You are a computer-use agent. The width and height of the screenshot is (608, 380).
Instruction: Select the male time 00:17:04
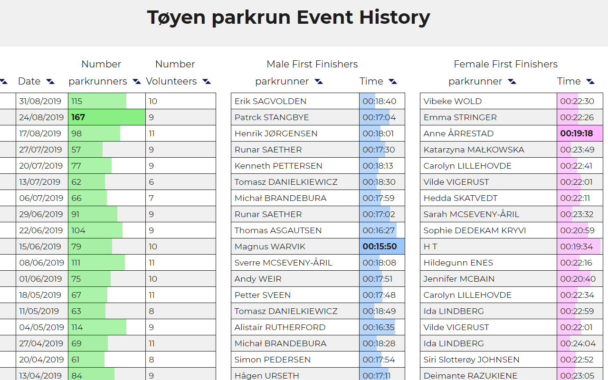(x=382, y=117)
